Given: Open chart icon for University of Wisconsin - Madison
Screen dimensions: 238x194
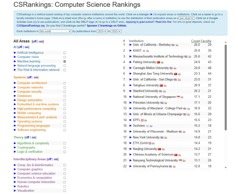Looking at the screenshot, I should 184,132.
